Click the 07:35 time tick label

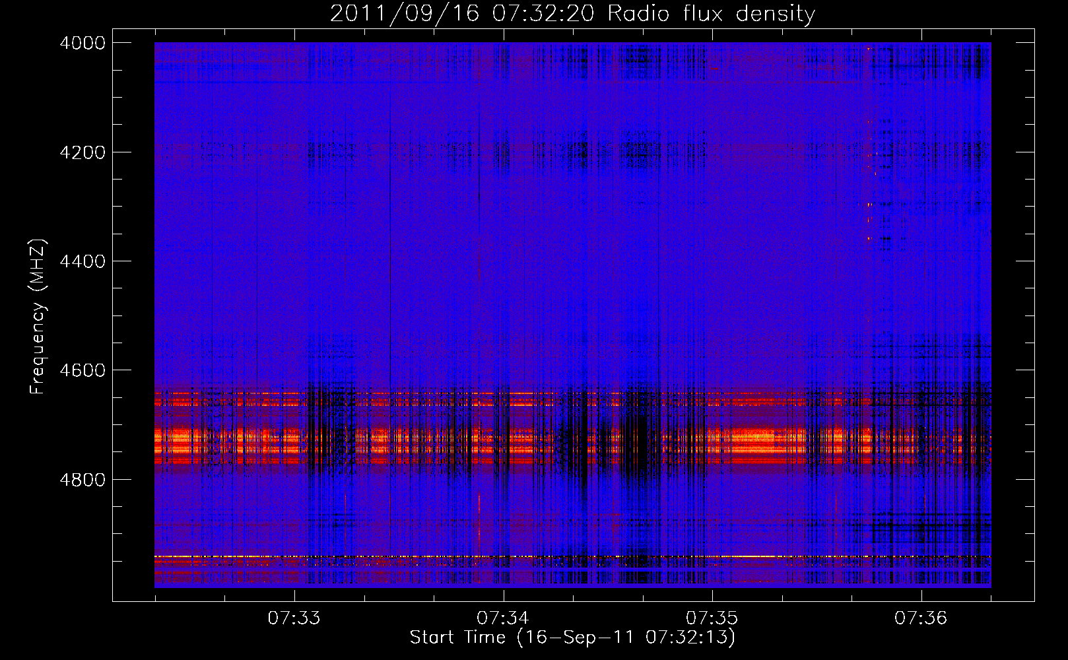[x=712, y=618]
